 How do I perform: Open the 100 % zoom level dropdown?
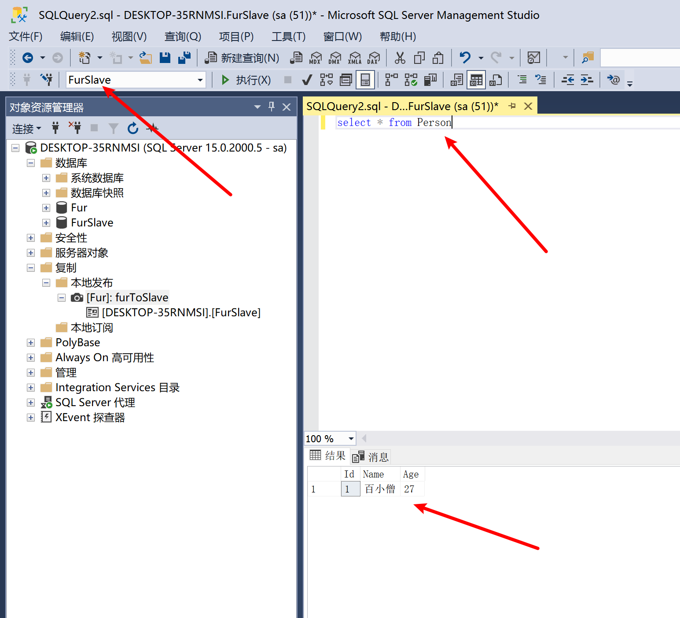(x=351, y=439)
